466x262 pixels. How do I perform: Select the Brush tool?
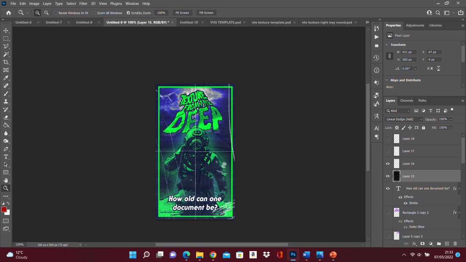tap(6, 94)
